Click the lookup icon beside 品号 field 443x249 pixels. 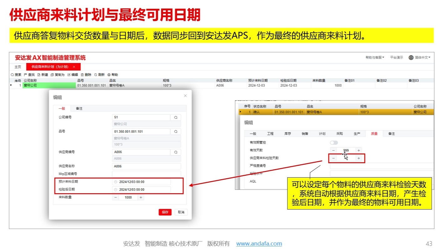coord(176,132)
